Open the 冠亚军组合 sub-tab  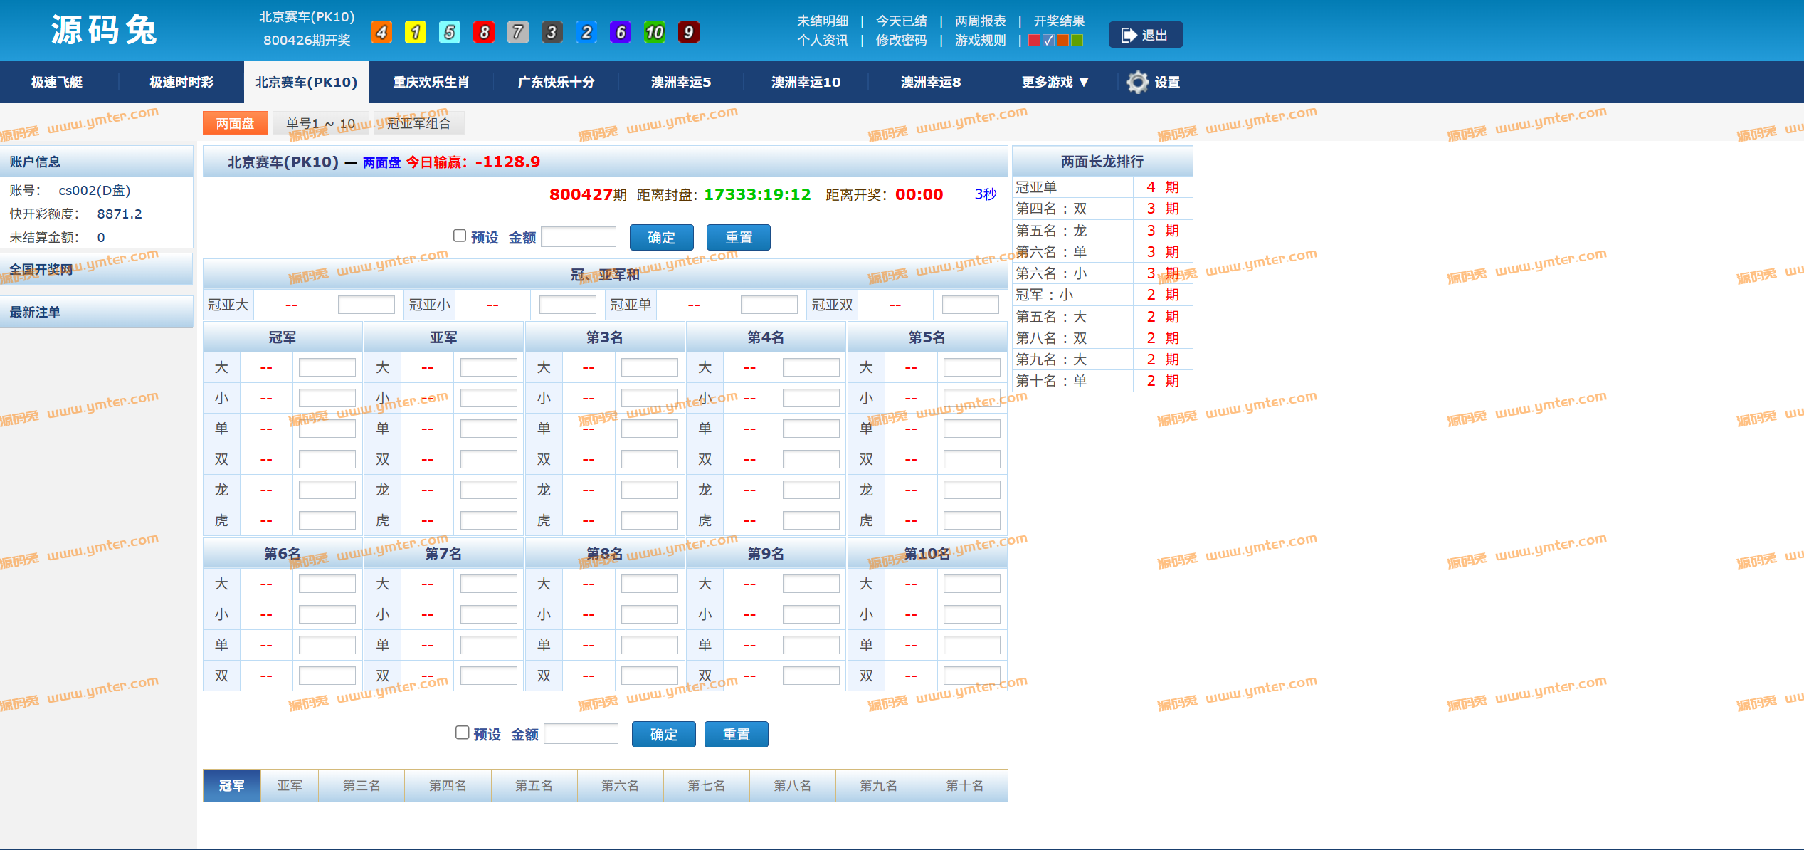tap(418, 123)
